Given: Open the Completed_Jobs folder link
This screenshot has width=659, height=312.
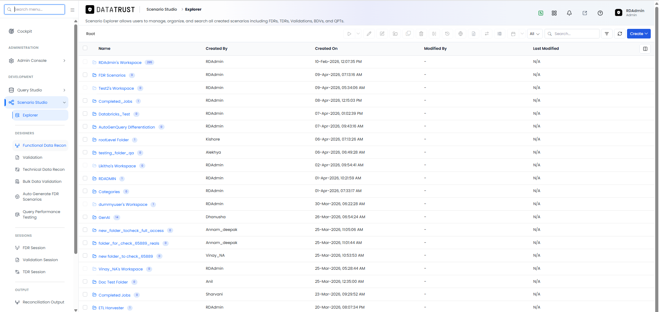Looking at the screenshot, I should tap(115, 101).
